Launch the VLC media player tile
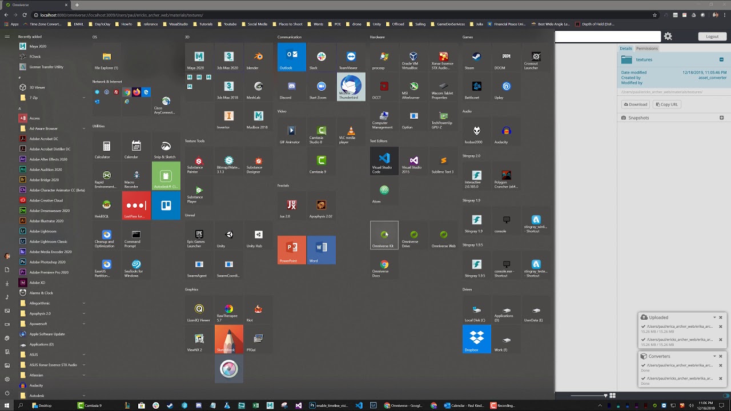This screenshot has width=731, height=411. [351, 131]
